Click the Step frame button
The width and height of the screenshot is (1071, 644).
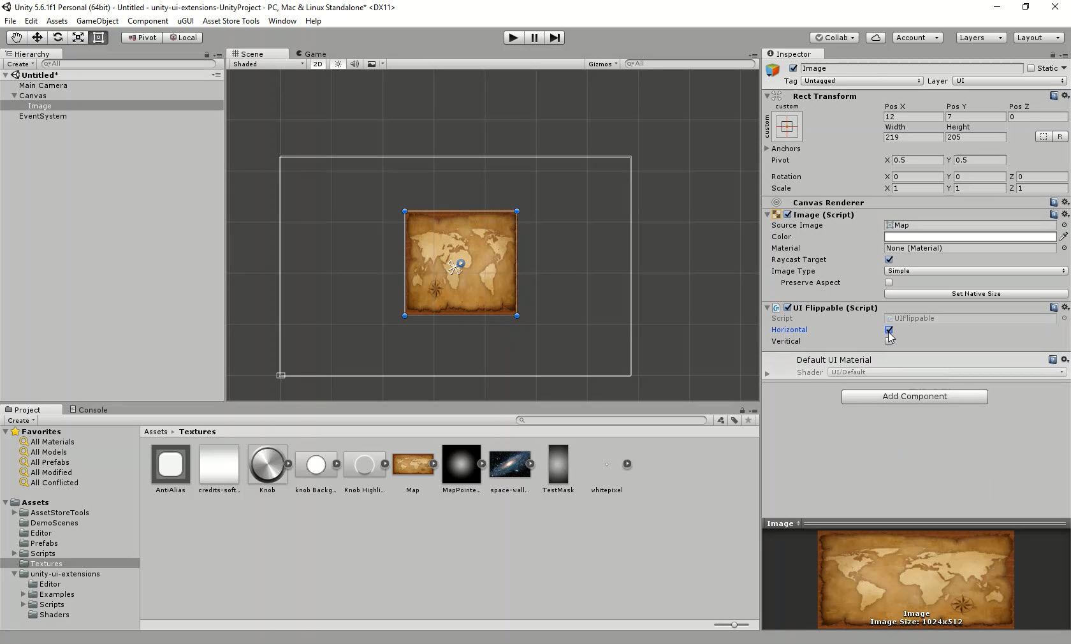click(555, 38)
